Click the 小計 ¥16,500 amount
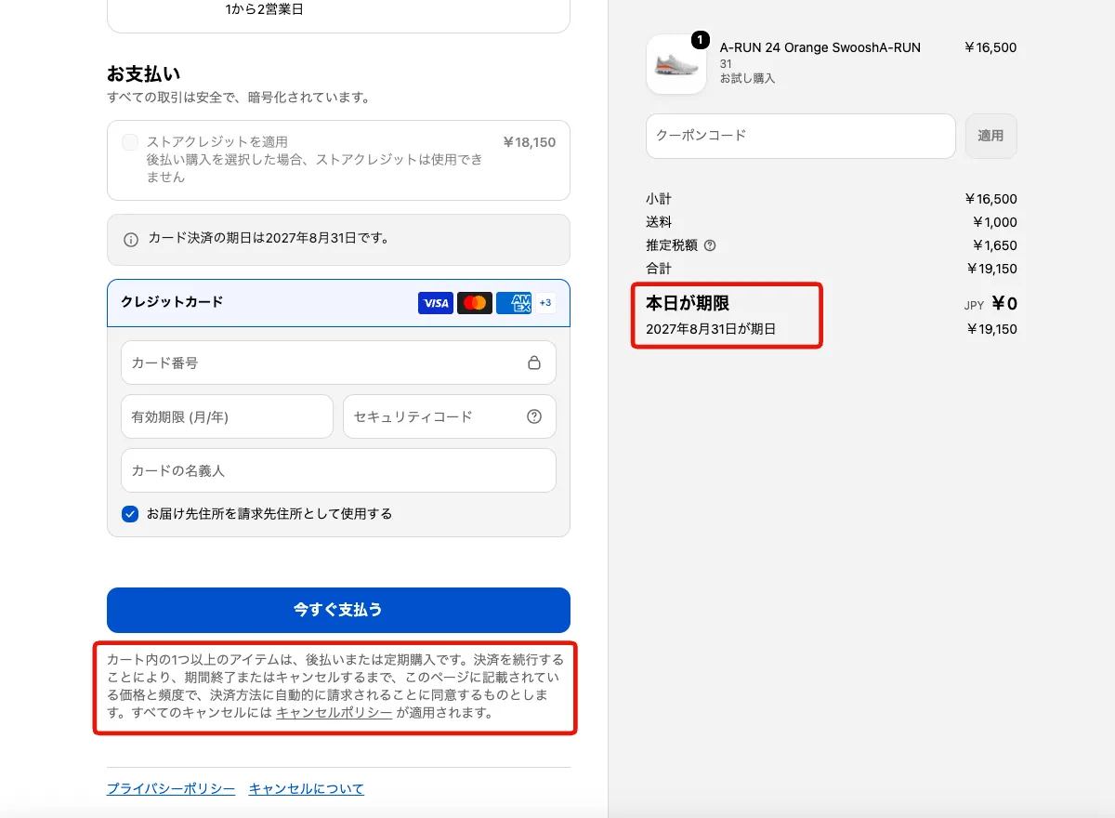 (x=990, y=199)
